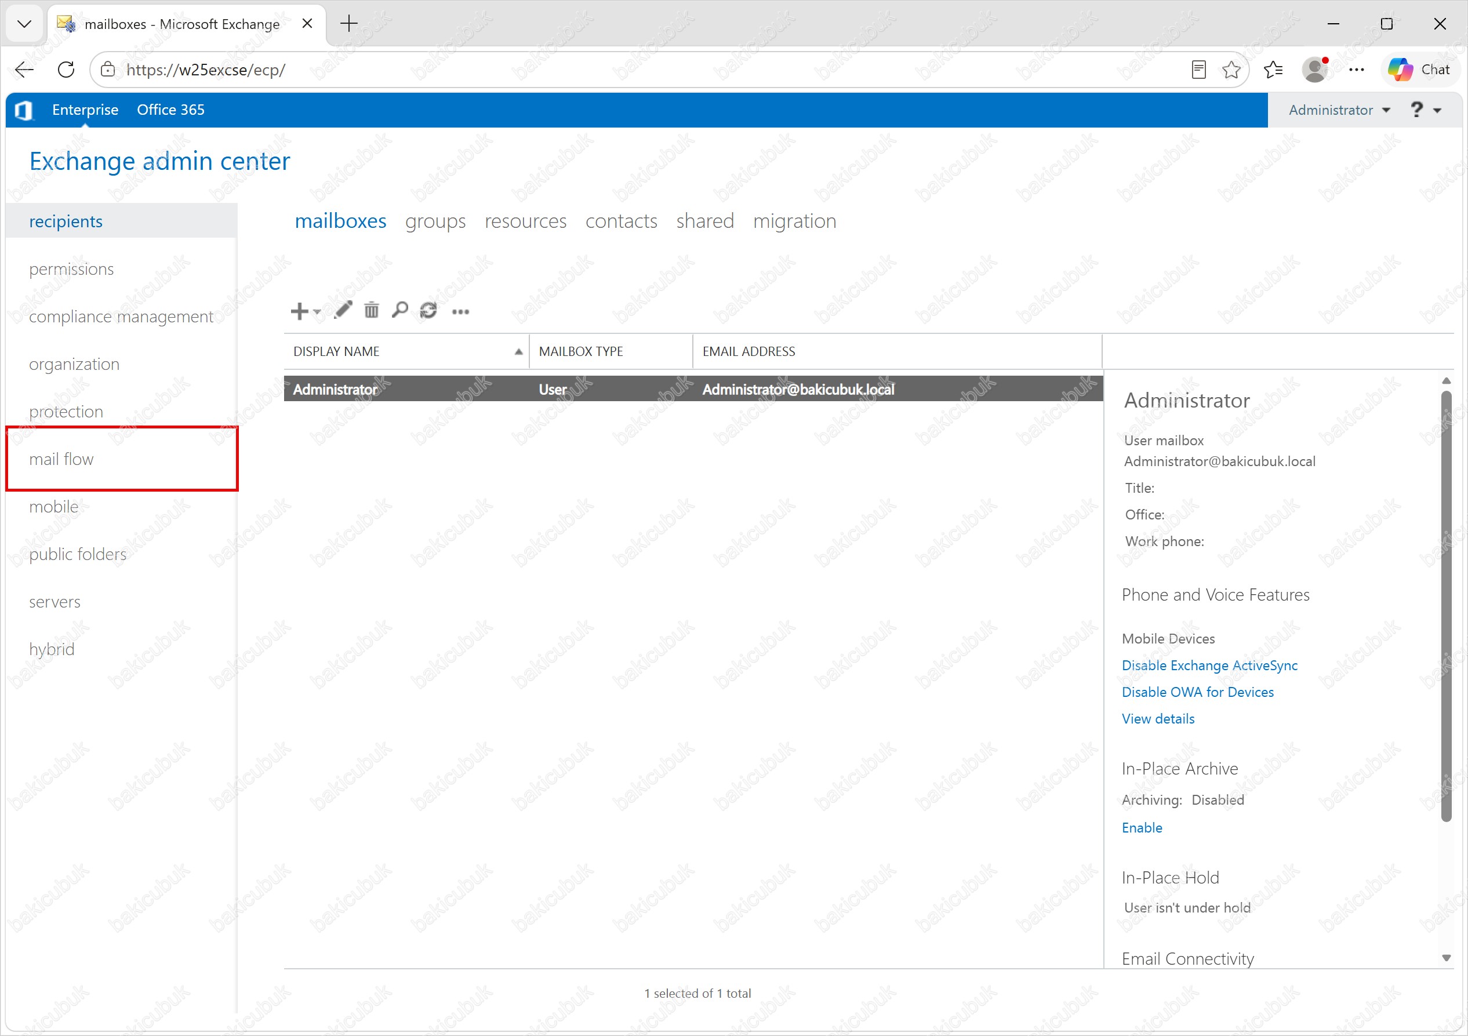Click Administrator@bakicubuk.local cell in mailbox row
This screenshot has width=1468, height=1036.
point(798,390)
